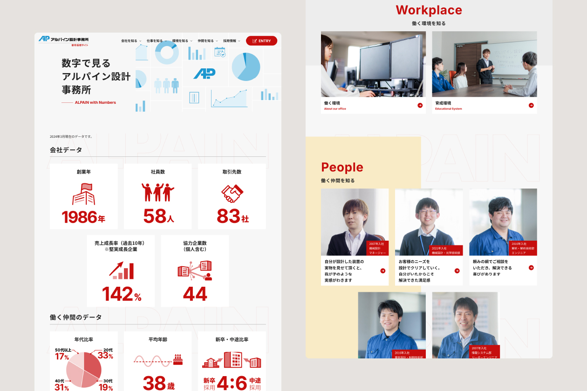Open the 情報システム部 leader engineer photo

point(465,325)
